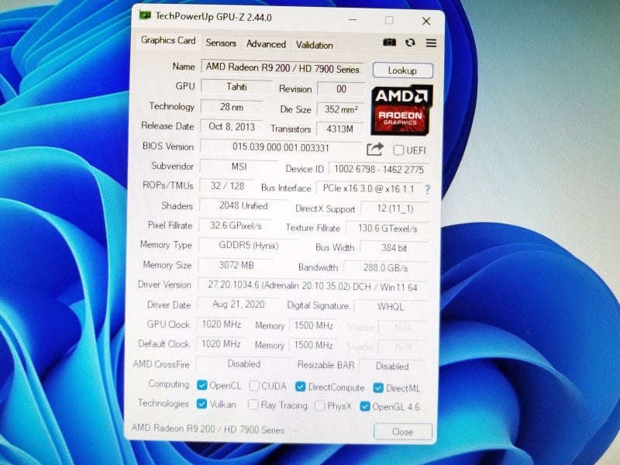
Task: Click the BIOS Version value field
Action: (x=281, y=147)
